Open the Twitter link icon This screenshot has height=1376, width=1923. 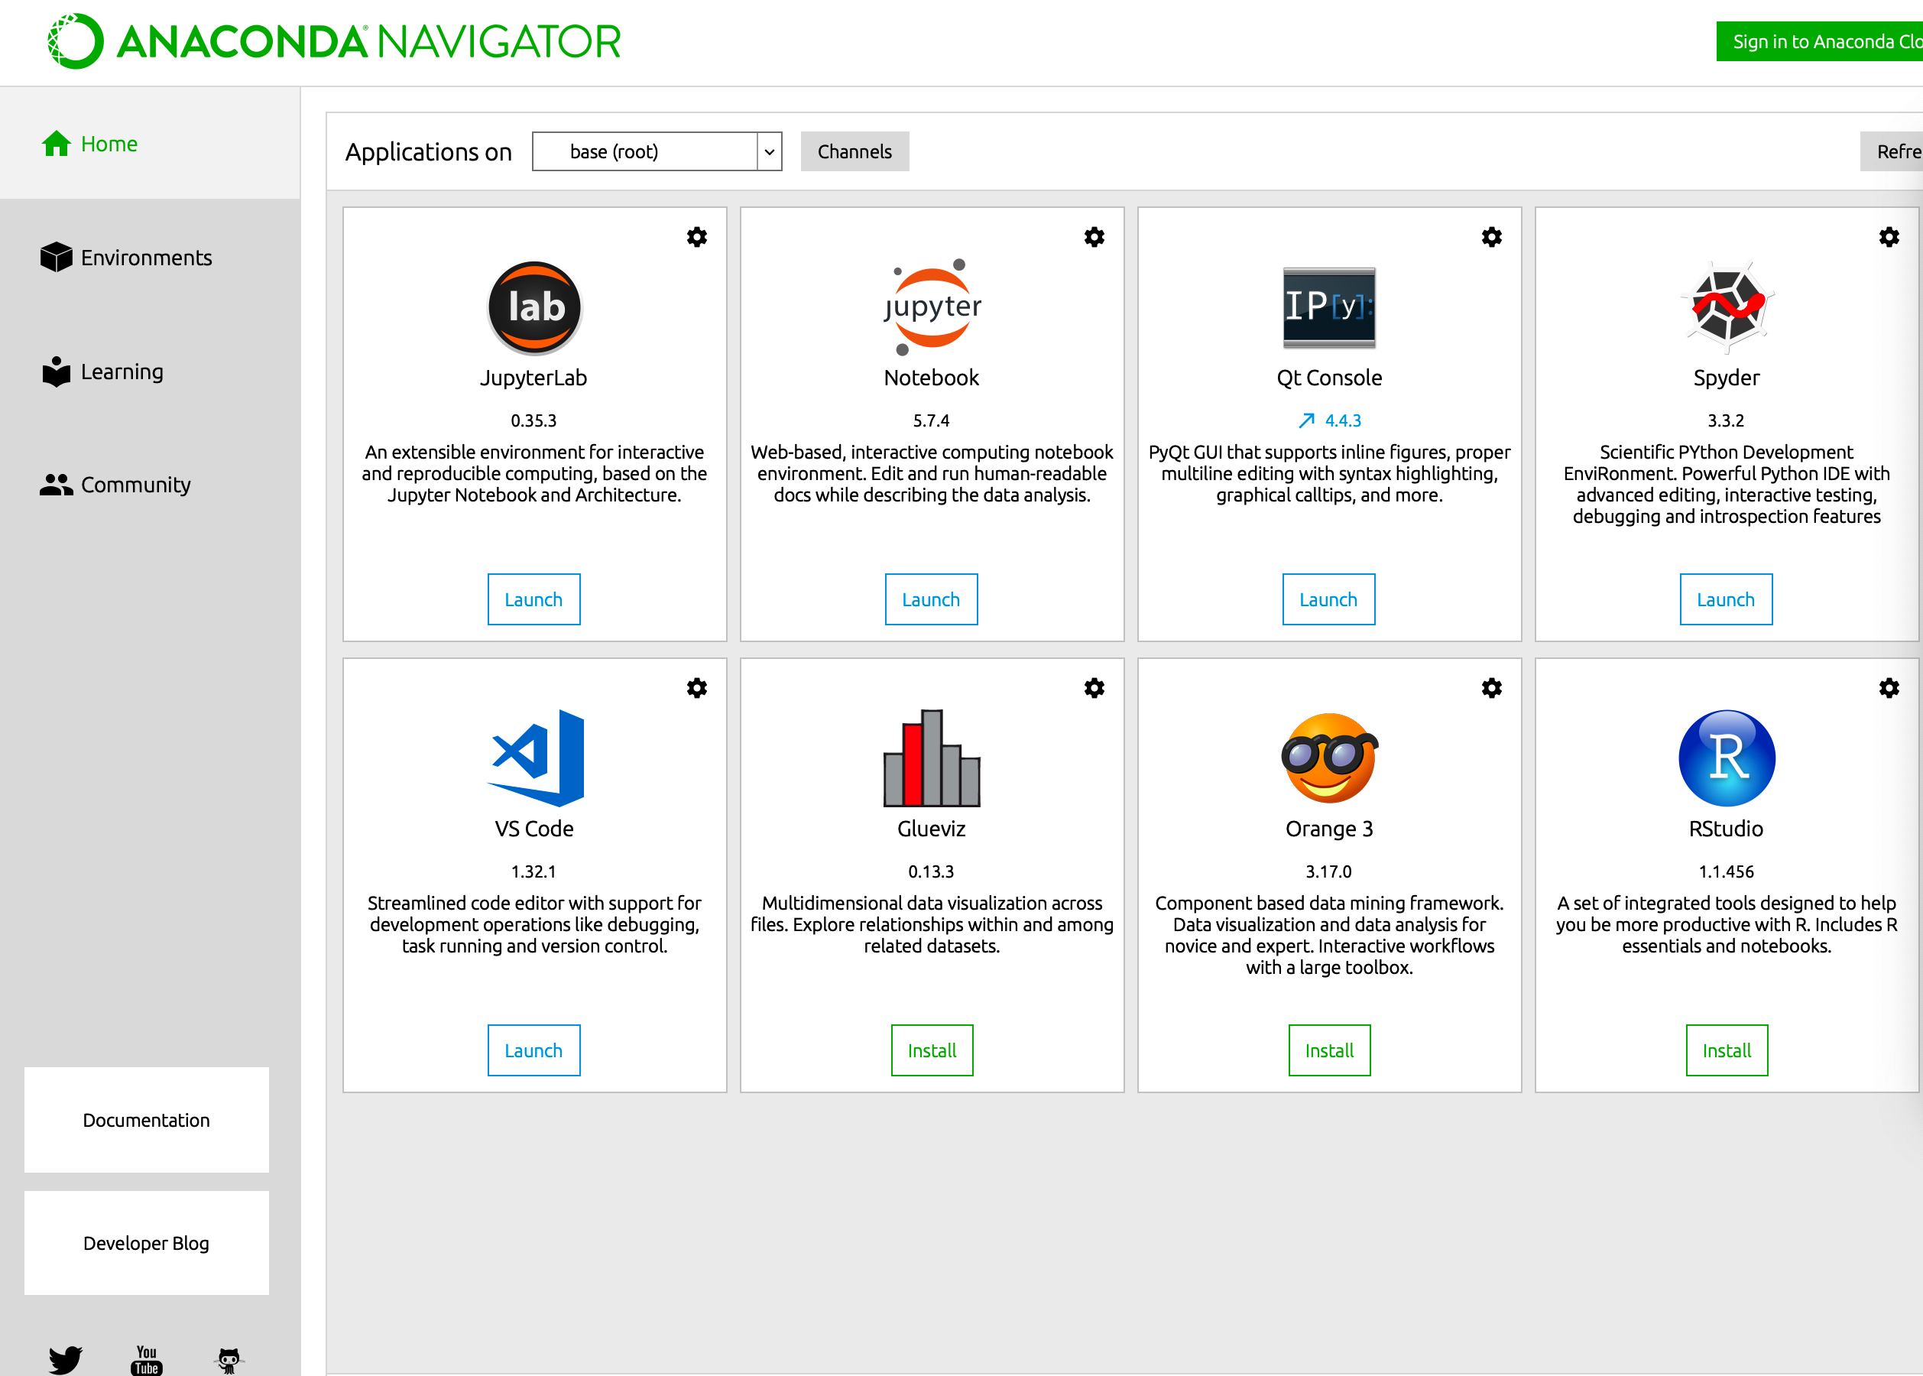click(x=65, y=1359)
